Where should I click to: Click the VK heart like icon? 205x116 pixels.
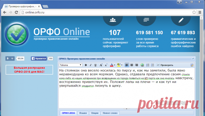pyautogui.click(x=12, y=58)
